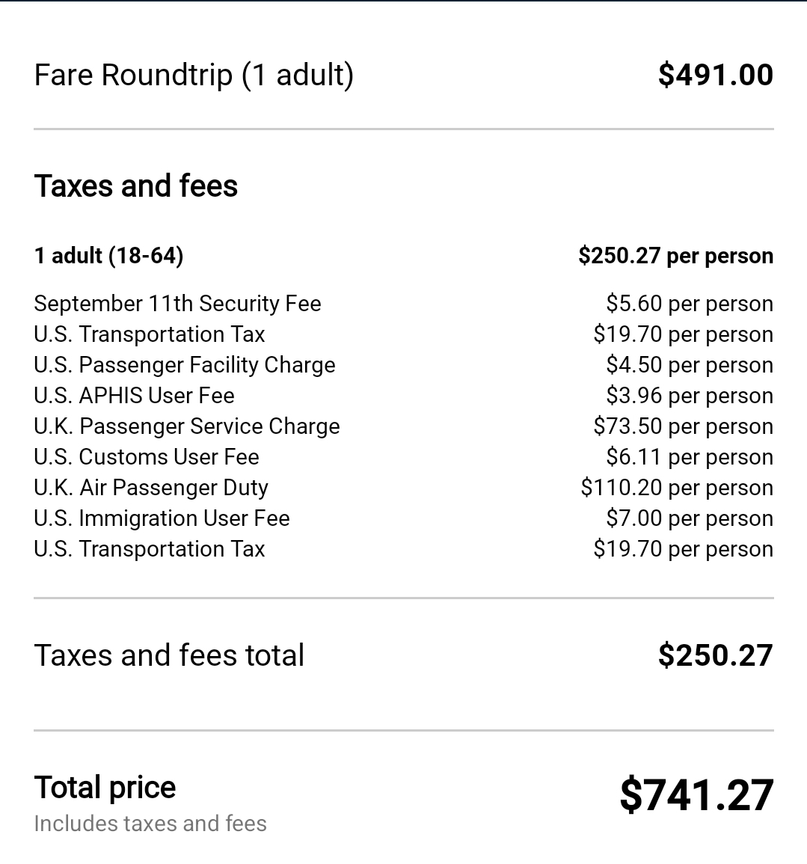Click the Taxes and fees heading

click(x=136, y=186)
